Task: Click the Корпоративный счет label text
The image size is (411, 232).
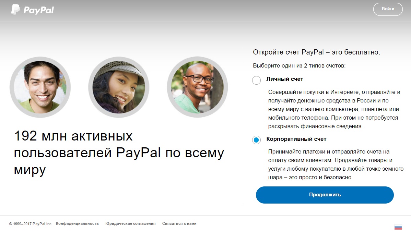Action: coord(296,139)
